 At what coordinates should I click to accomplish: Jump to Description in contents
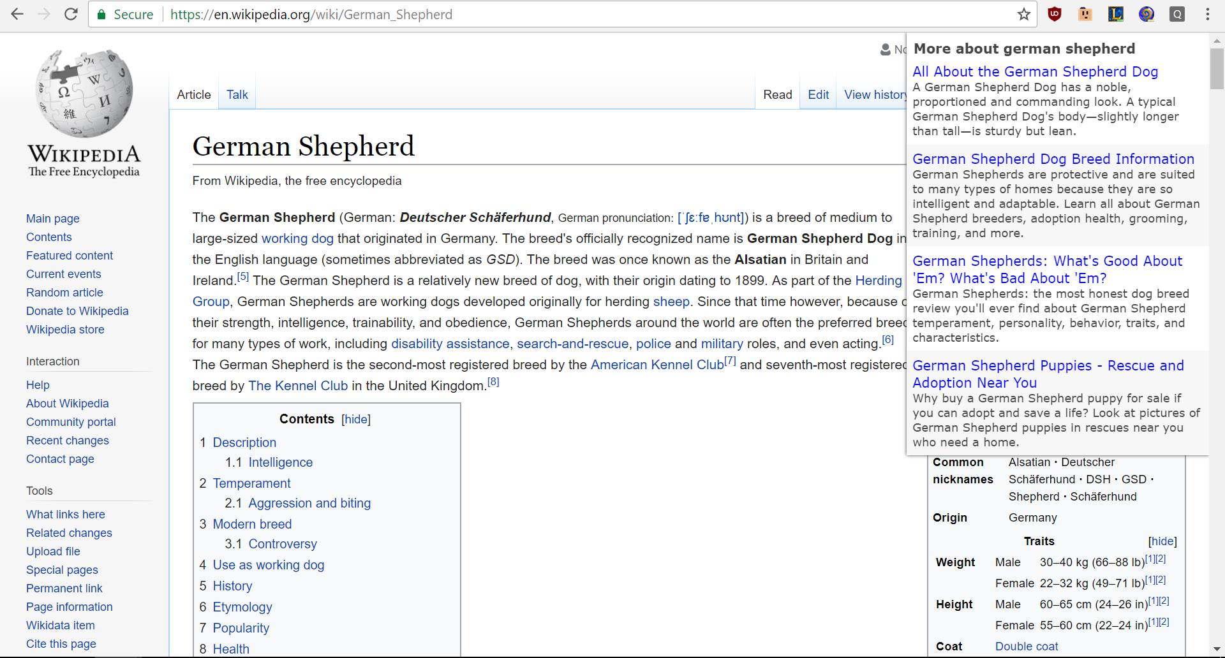(244, 442)
